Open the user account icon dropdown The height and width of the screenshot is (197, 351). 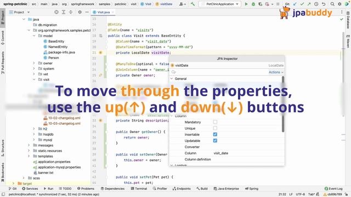pos(183,4)
